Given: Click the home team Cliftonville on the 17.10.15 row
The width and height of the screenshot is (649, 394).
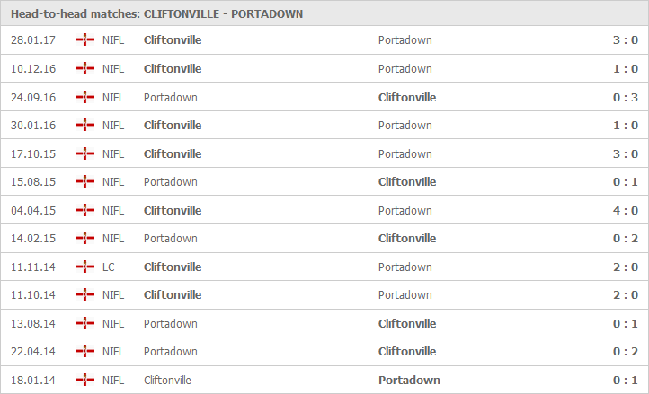Looking at the screenshot, I should pyautogui.click(x=173, y=153).
